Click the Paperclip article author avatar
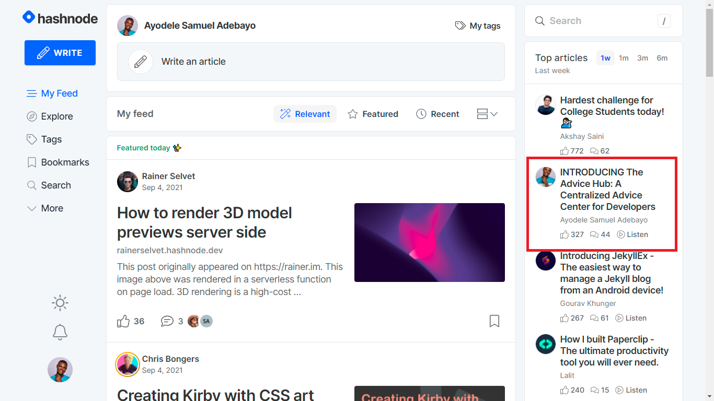This screenshot has width=714, height=401. (546, 344)
